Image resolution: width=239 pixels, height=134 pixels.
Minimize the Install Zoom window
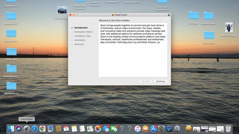[x=74, y=15]
